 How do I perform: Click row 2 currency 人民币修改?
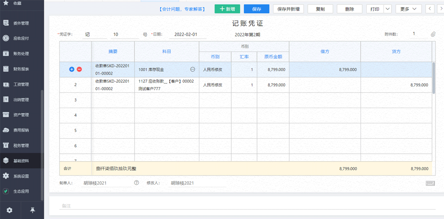[x=215, y=85]
